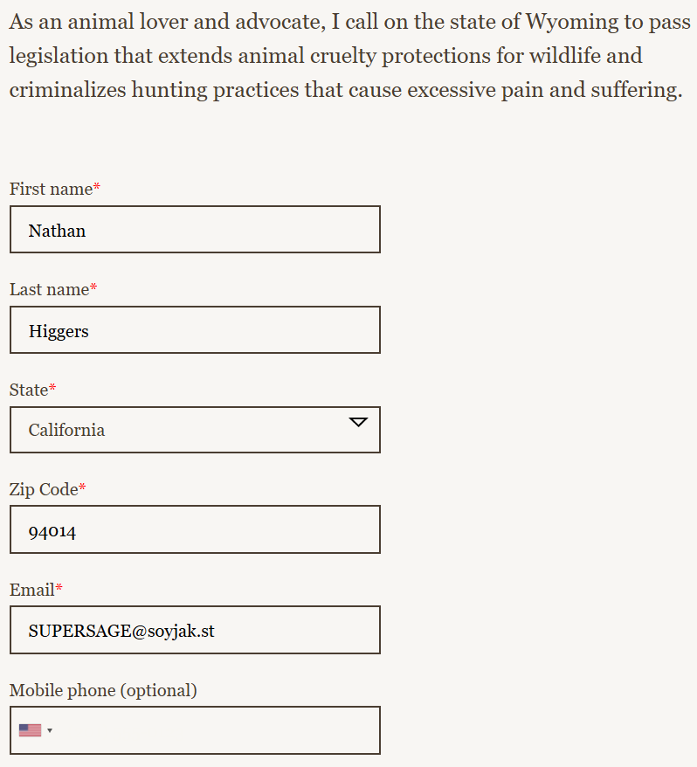Click the Email address input field
Viewport: 697px width, 767px height.
point(195,630)
